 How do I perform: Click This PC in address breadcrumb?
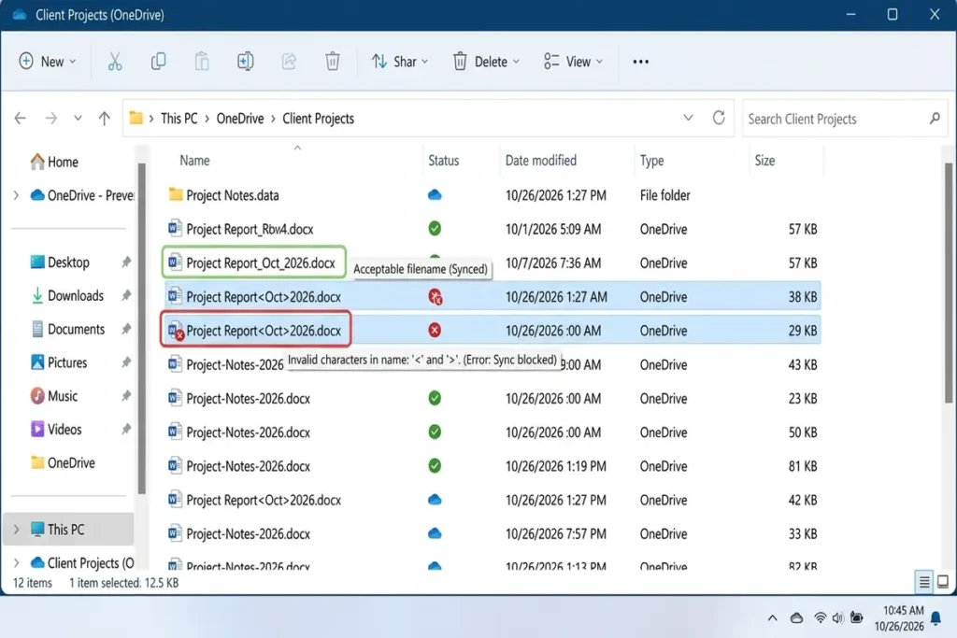179,119
